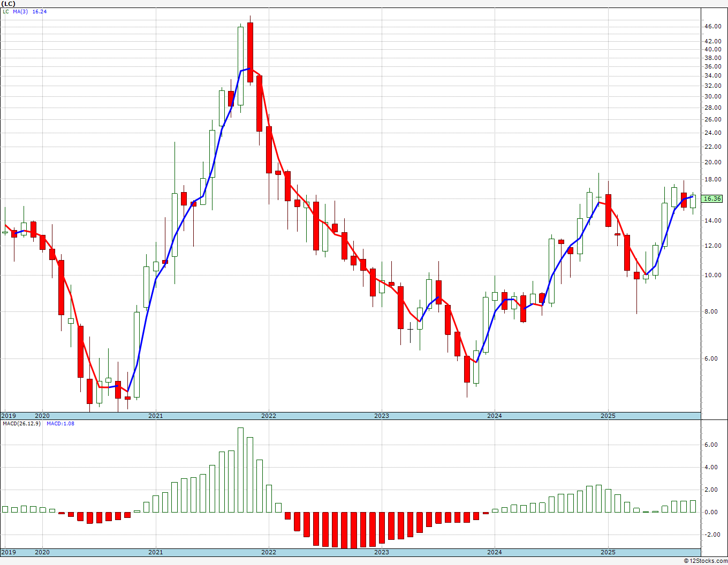Click the current price tag 16.36
This screenshot has height=565, width=728.
click(712, 198)
